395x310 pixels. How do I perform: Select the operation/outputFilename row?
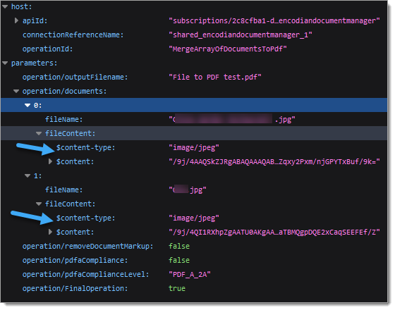[x=194, y=77]
